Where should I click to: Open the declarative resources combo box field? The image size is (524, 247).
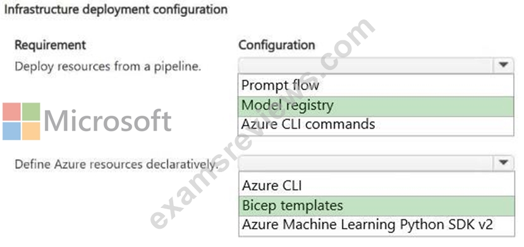coord(376,163)
